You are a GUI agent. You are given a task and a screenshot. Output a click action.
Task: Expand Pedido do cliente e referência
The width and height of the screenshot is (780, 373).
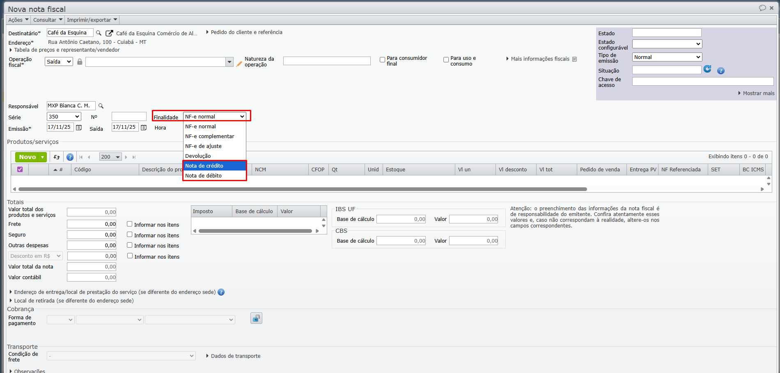click(244, 32)
